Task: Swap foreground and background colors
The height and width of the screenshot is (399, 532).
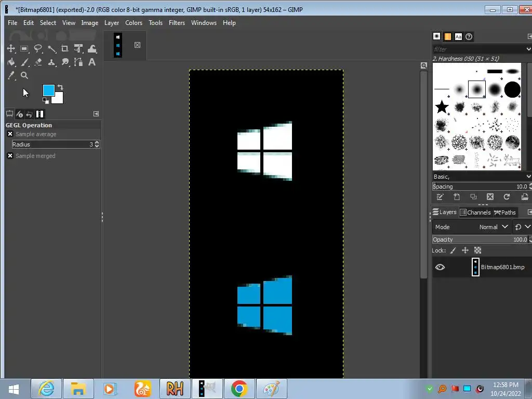Action: tap(60, 87)
